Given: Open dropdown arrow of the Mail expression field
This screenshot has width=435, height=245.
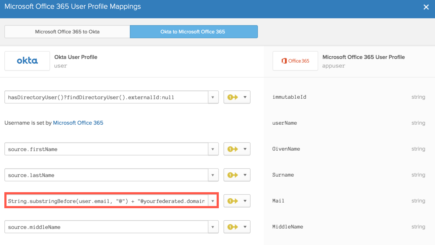Looking at the screenshot, I should pos(213,201).
